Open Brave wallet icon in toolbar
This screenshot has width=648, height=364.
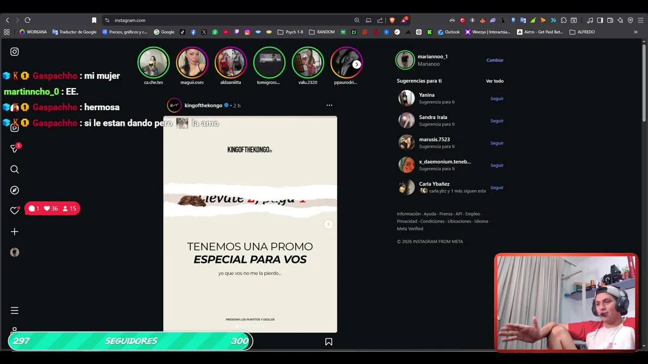[610, 20]
